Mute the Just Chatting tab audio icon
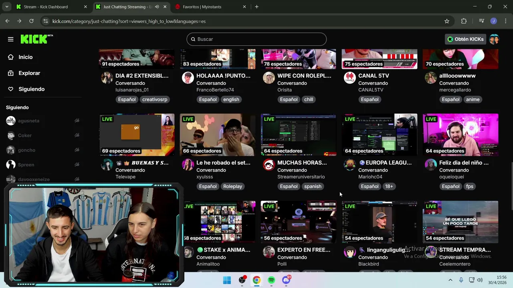The width and height of the screenshot is (513, 288). point(157,7)
